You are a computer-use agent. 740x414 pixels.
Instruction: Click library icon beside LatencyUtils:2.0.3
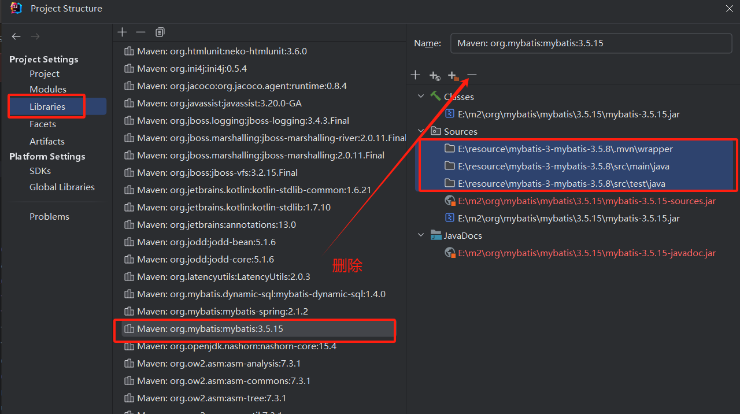click(129, 277)
